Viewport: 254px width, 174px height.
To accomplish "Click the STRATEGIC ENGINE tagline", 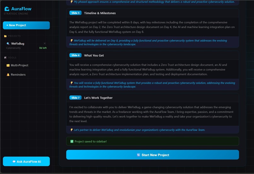I will pos(16,14).
